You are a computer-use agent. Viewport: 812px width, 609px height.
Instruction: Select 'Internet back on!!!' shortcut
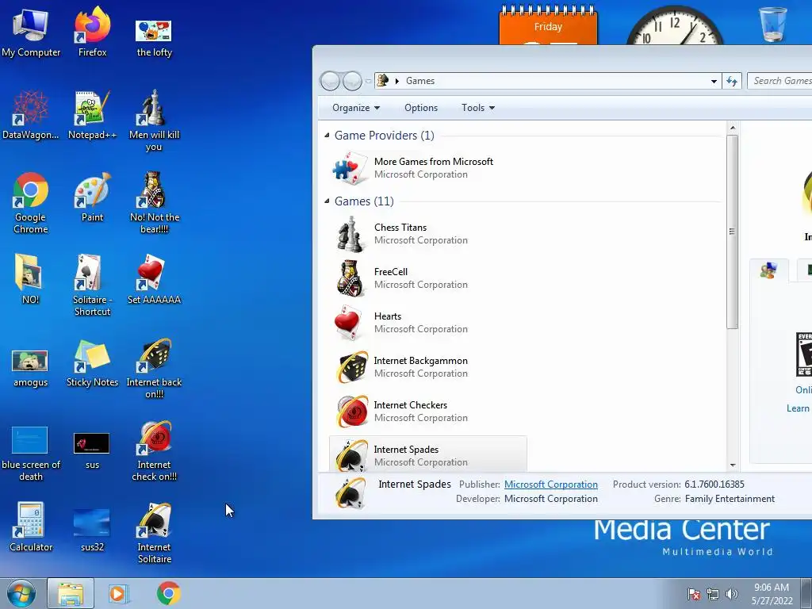pyautogui.click(x=154, y=368)
